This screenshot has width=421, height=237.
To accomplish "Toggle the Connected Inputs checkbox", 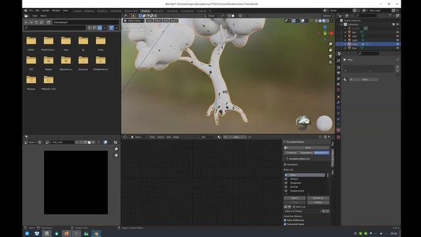I will click(x=285, y=224).
